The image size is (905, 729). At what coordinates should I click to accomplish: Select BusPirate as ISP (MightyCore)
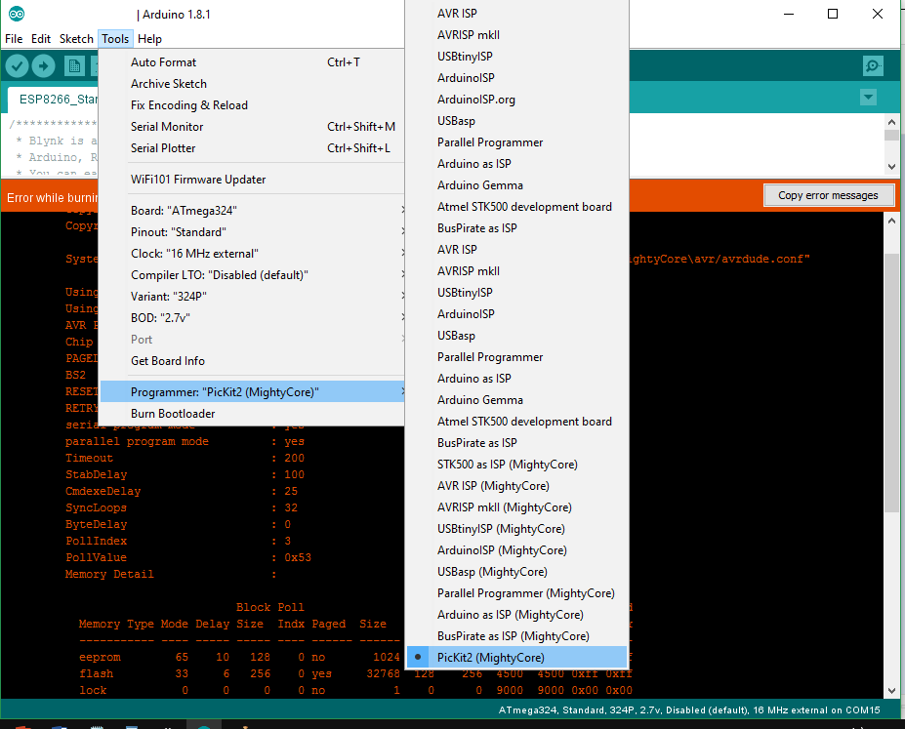pos(516,636)
